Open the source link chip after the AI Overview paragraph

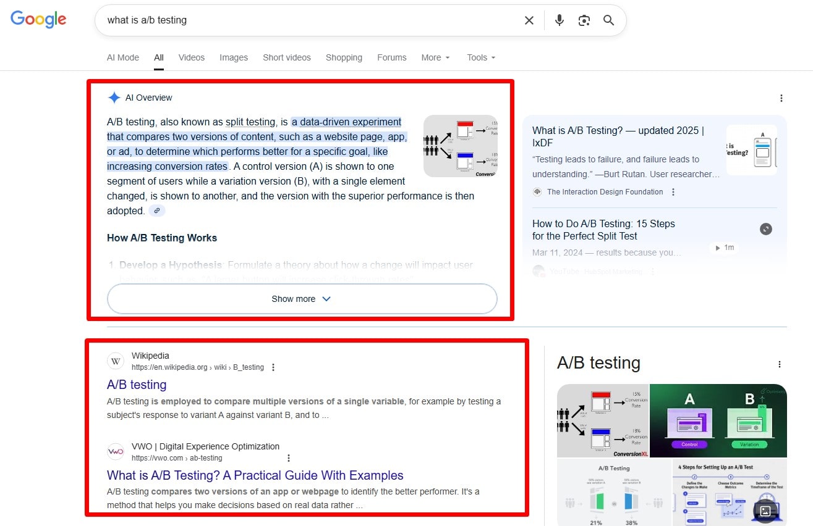[x=156, y=211]
